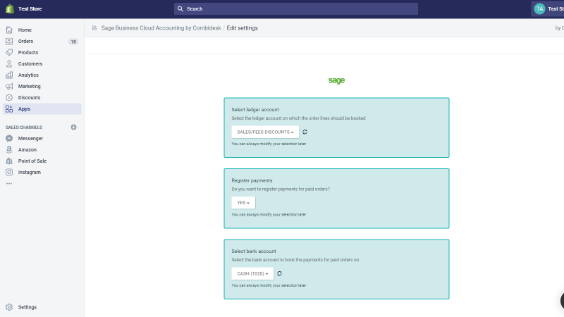
Task: Click the Apps grid icon
Action: click(9, 109)
